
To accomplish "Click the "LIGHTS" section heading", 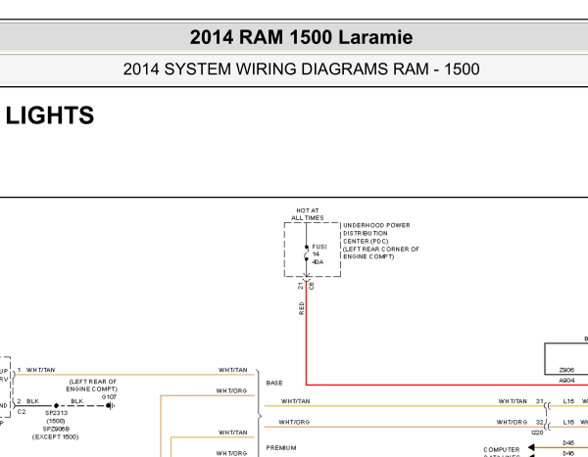I will point(50,115).
